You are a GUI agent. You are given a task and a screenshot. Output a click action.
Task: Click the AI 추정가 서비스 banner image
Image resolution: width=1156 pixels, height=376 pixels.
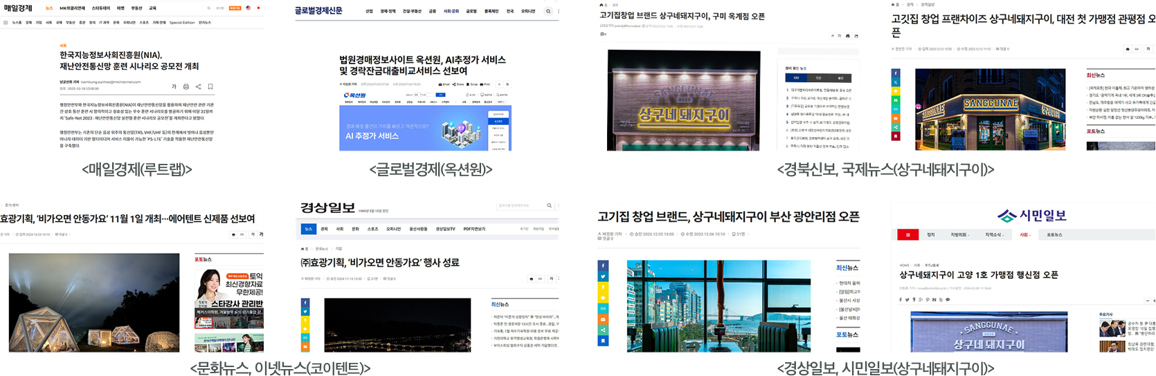click(426, 128)
